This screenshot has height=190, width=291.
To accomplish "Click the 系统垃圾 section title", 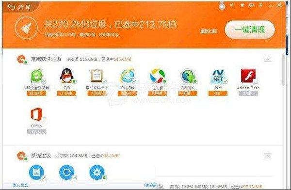I will tap(41, 155).
